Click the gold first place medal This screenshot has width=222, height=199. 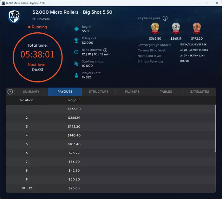point(155,28)
